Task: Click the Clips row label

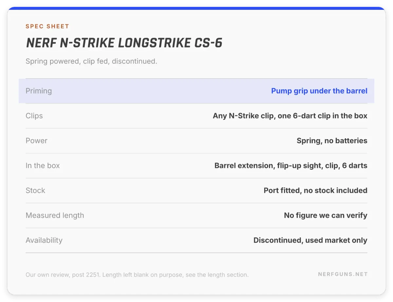Action: coord(34,116)
